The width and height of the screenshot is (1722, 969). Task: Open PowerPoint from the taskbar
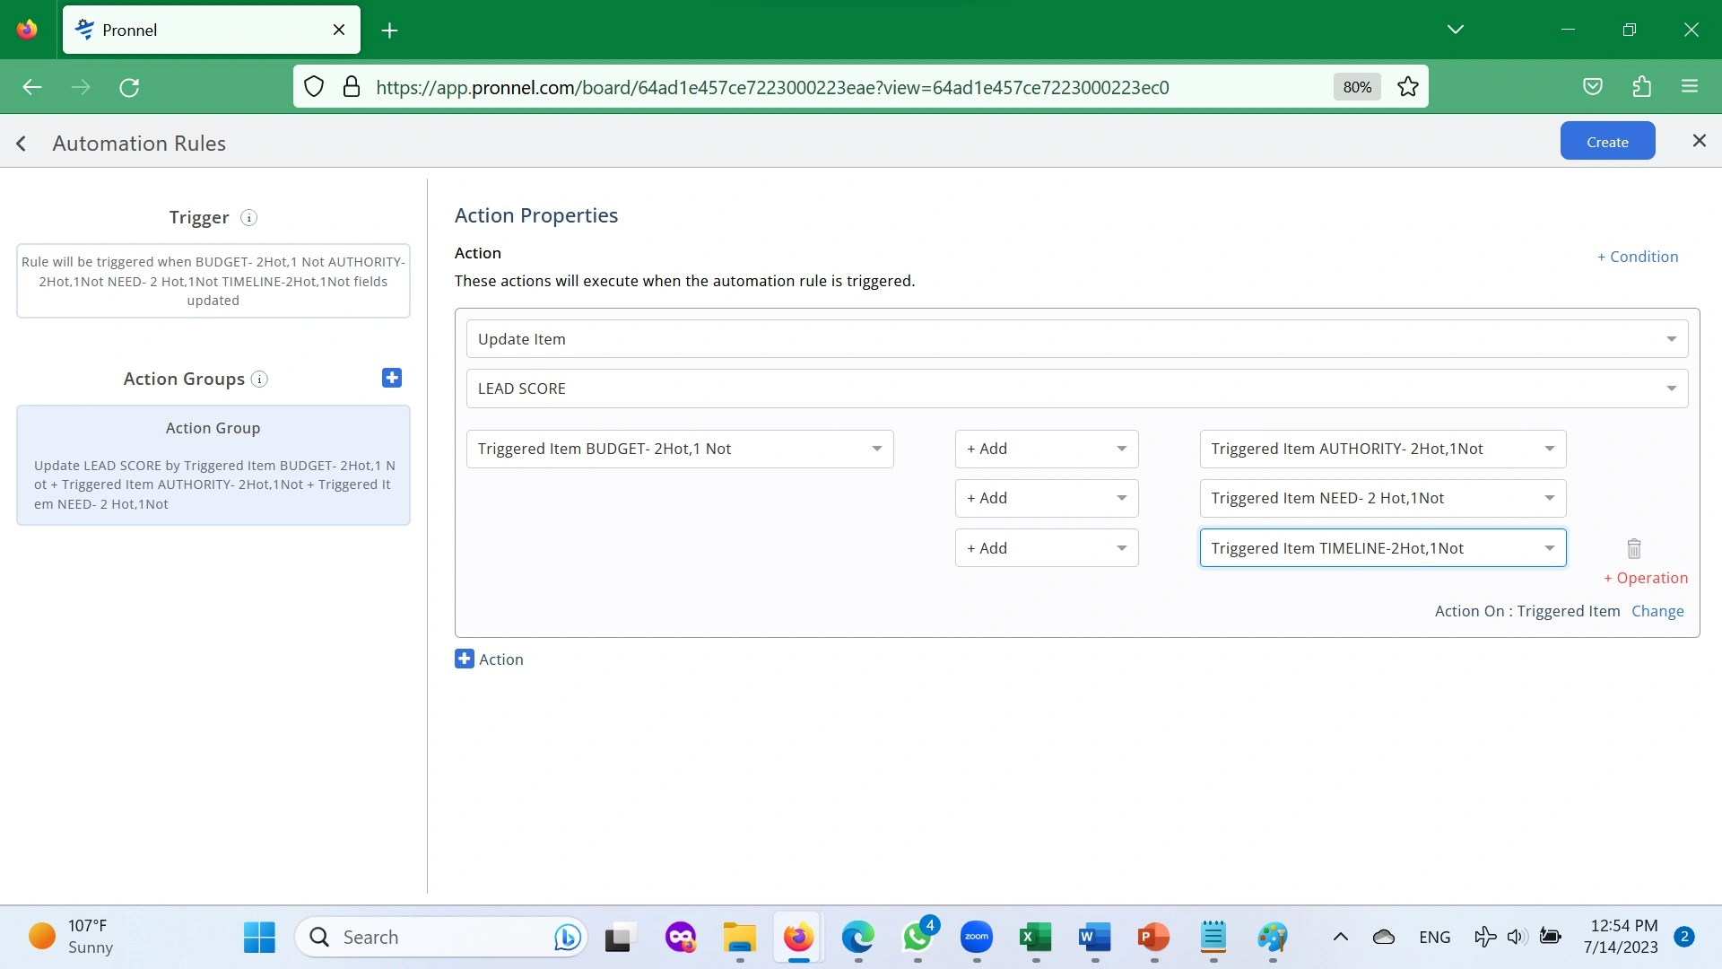1154,938
